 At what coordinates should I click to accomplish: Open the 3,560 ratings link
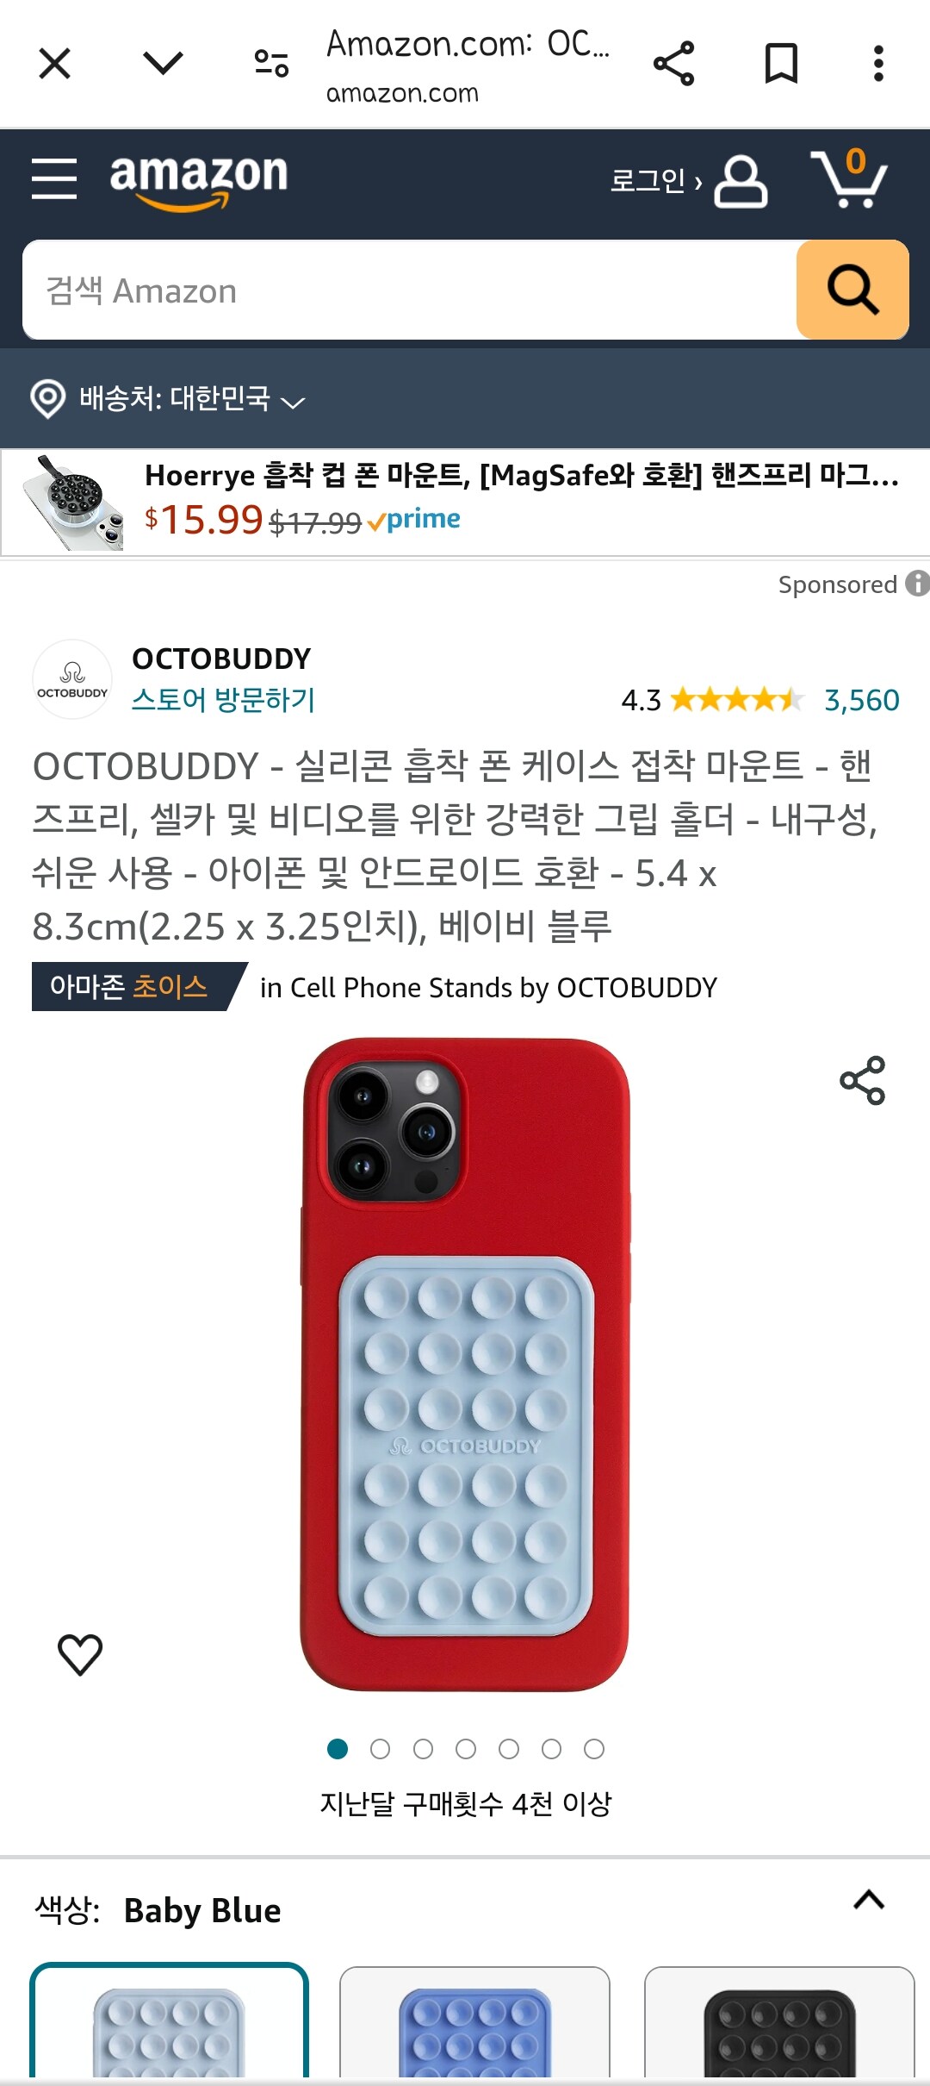[862, 700]
